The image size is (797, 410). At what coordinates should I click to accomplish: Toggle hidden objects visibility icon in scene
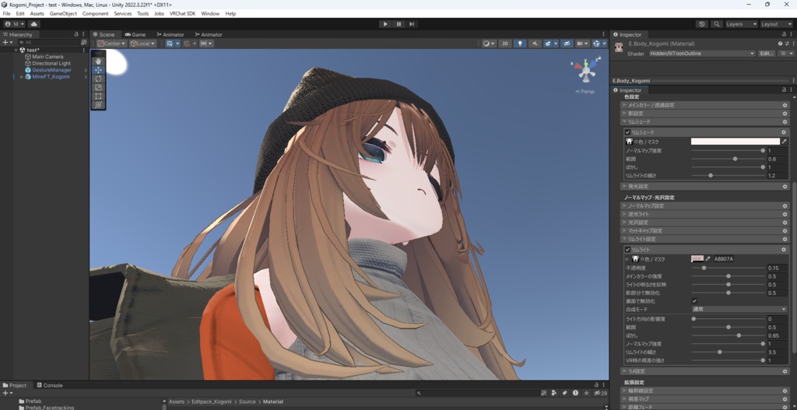point(567,44)
